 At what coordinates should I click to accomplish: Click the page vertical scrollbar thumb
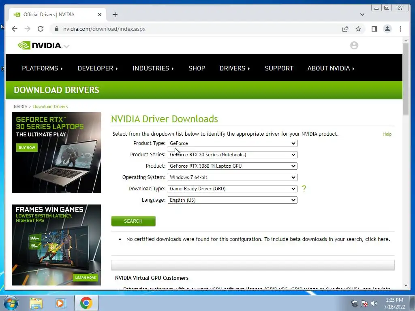(406, 79)
